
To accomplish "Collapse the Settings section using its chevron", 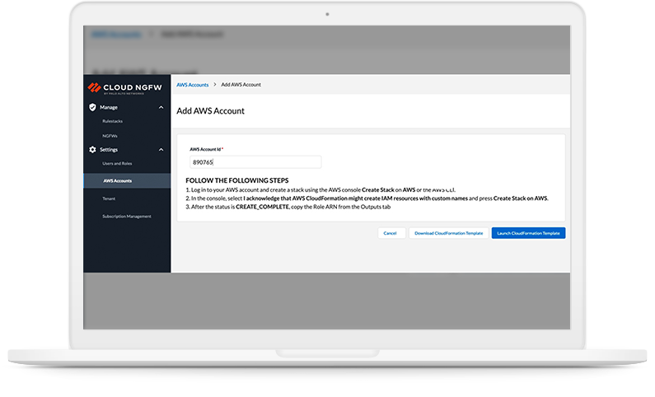I will (x=161, y=149).
